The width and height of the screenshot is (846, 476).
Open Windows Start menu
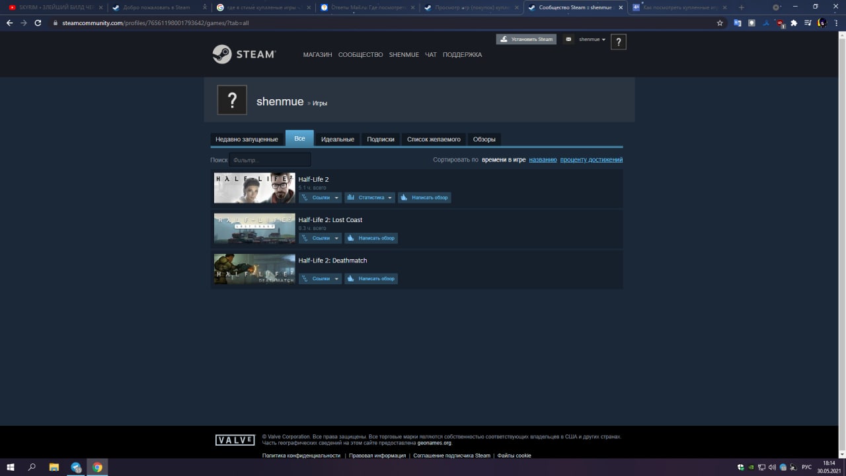(11, 467)
